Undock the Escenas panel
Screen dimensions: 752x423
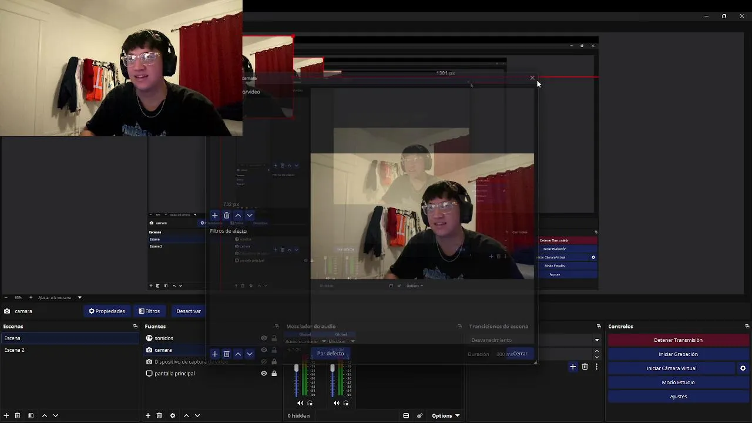[135, 327]
